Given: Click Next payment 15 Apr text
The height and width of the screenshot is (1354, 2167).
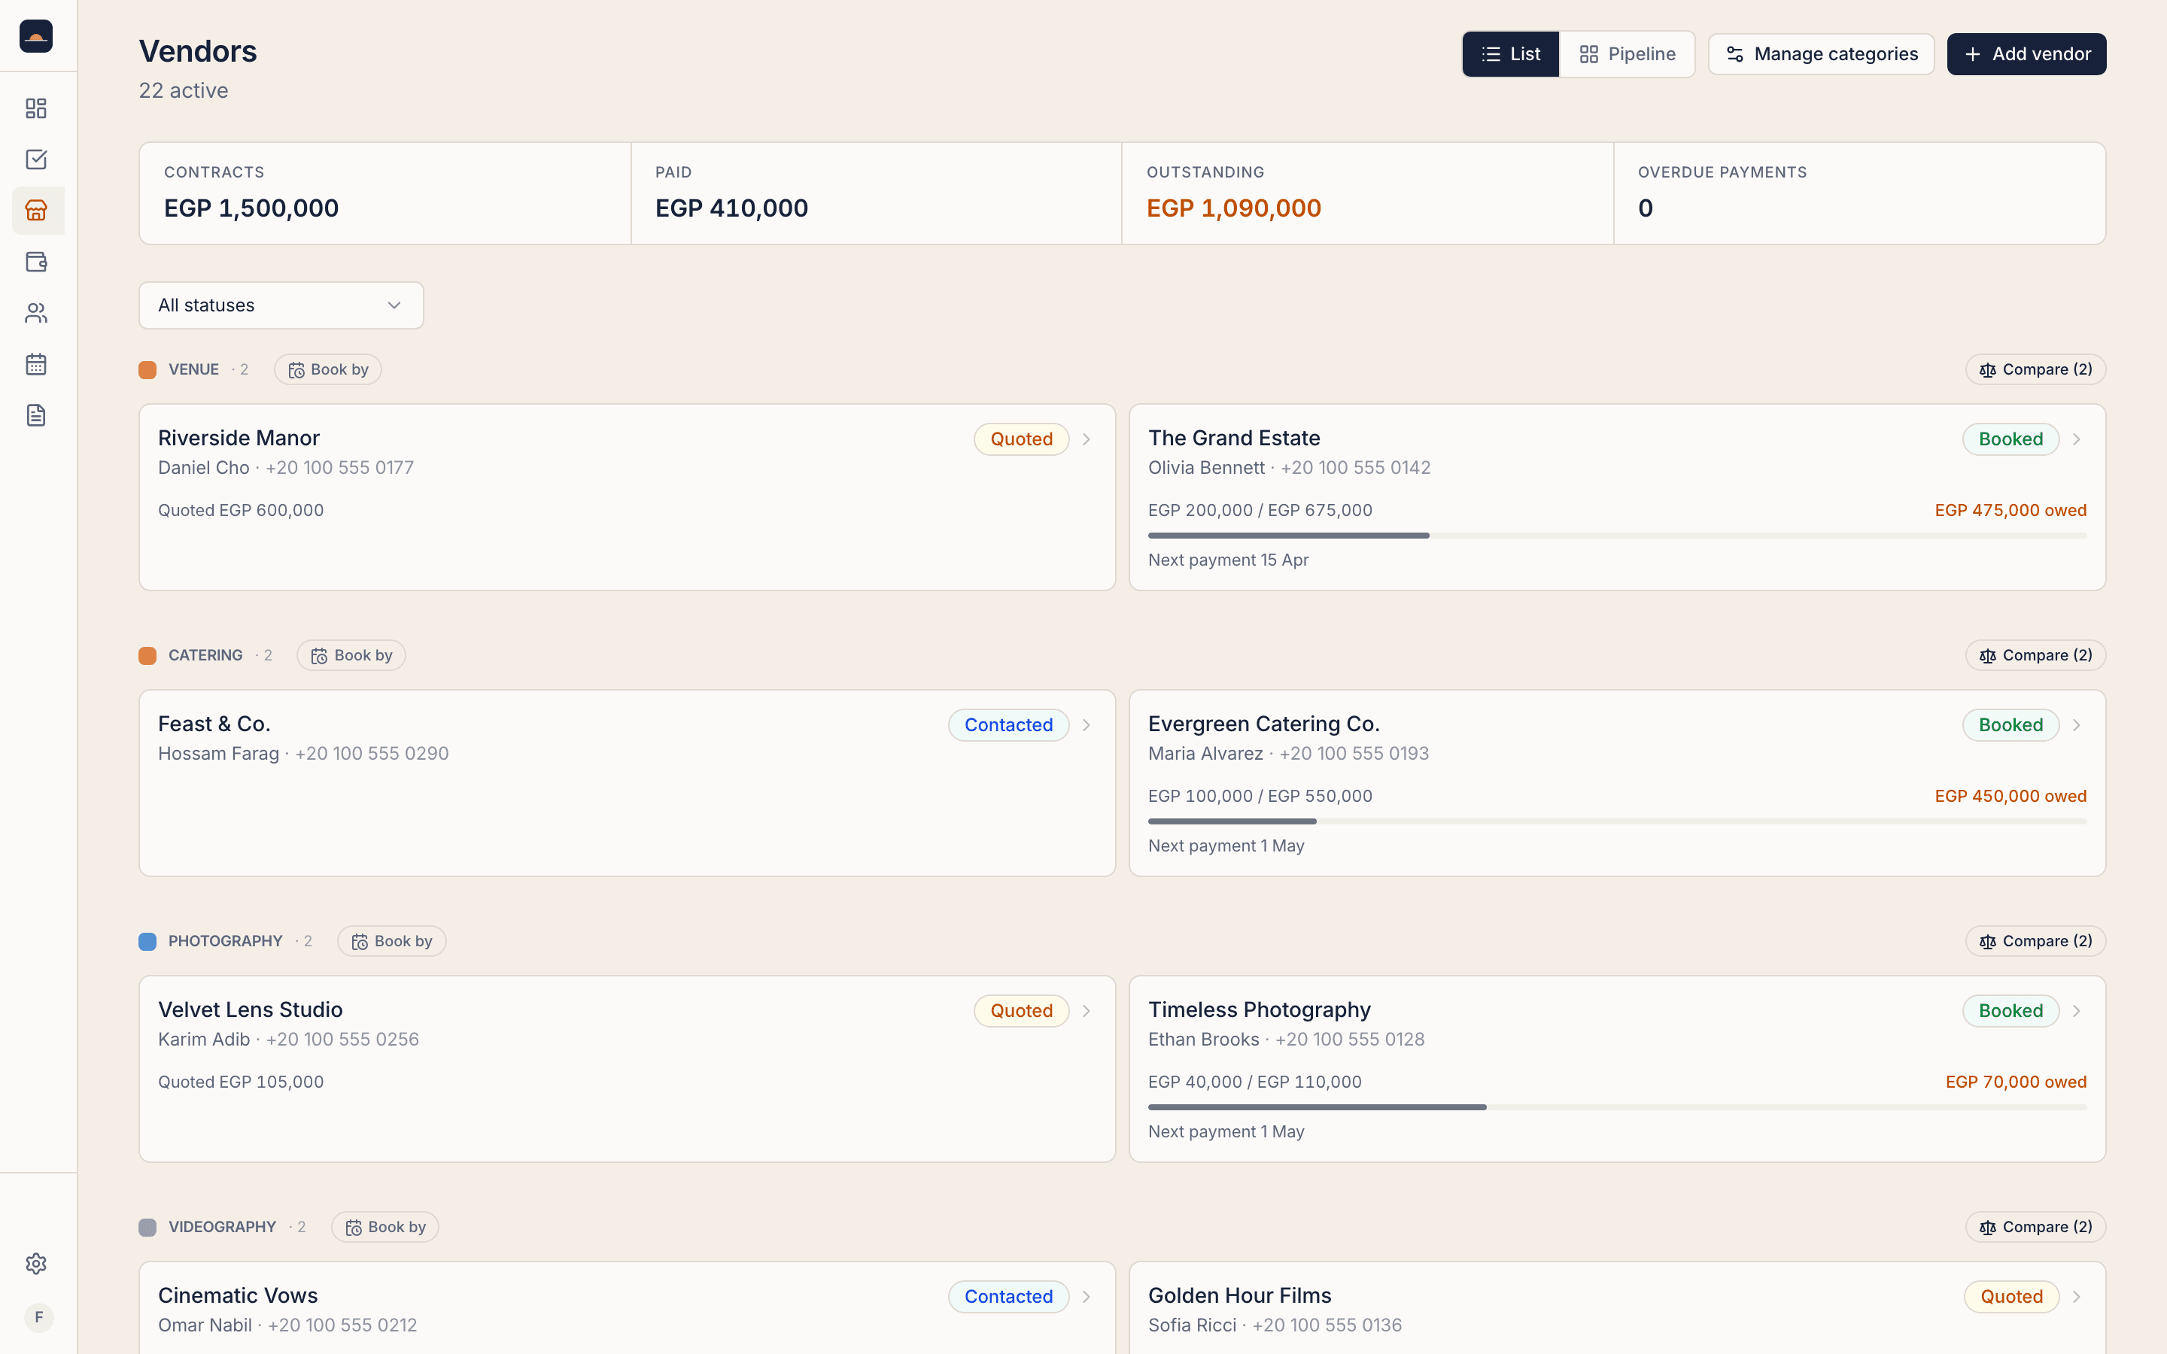Looking at the screenshot, I should coord(1229,560).
